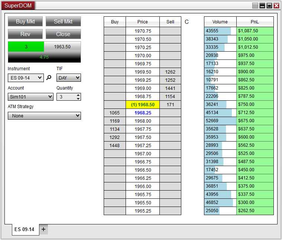
Task: Click the Rev button
Action: pos(25,34)
